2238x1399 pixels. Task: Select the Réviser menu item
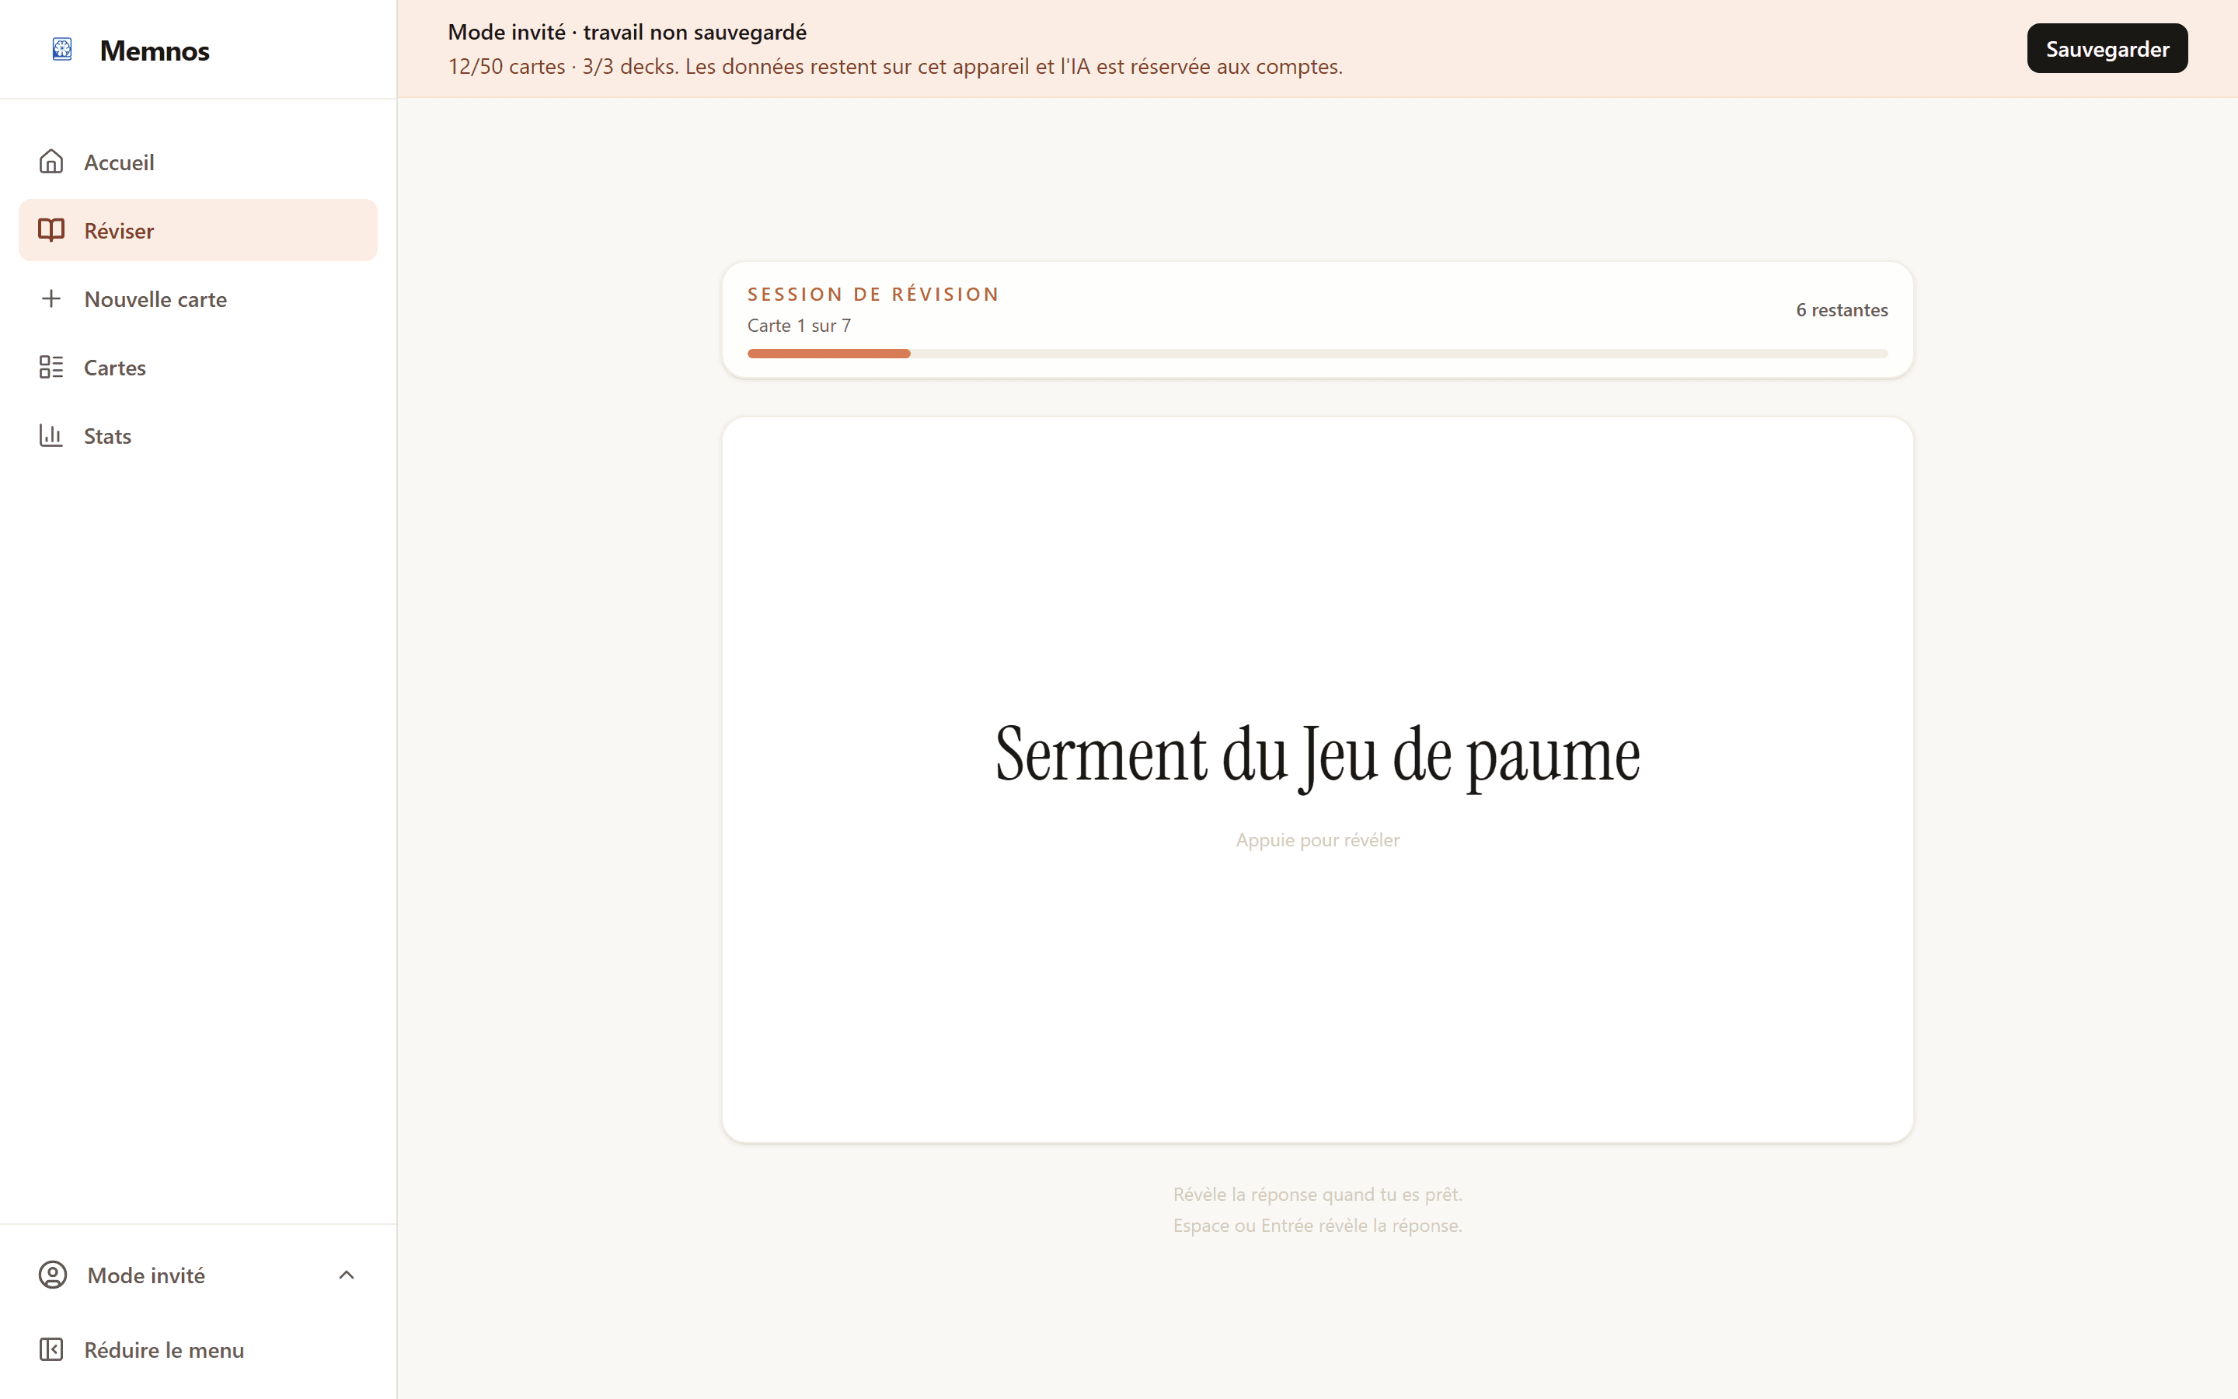point(198,229)
